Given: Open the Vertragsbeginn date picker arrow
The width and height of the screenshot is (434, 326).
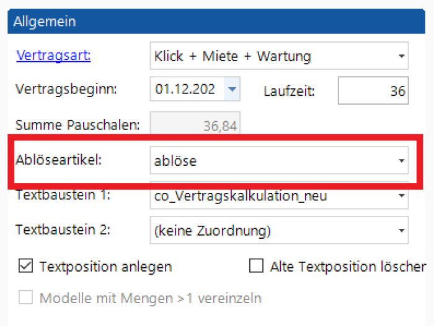Looking at the screenshot, I should (232, 89).
